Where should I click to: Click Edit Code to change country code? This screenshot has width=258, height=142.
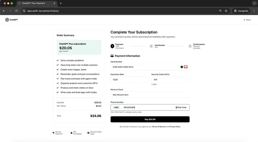point(181,108)
